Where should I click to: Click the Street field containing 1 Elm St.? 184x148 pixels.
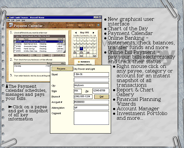click(x=91, y=74)
